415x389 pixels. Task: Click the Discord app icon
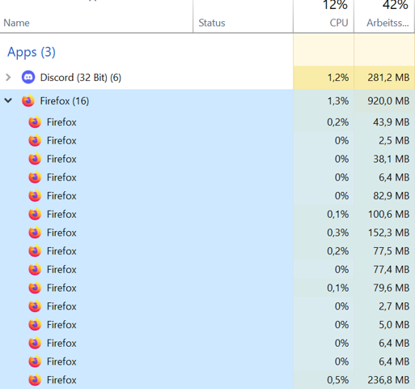pyautogui.click(x=28, y=77)
